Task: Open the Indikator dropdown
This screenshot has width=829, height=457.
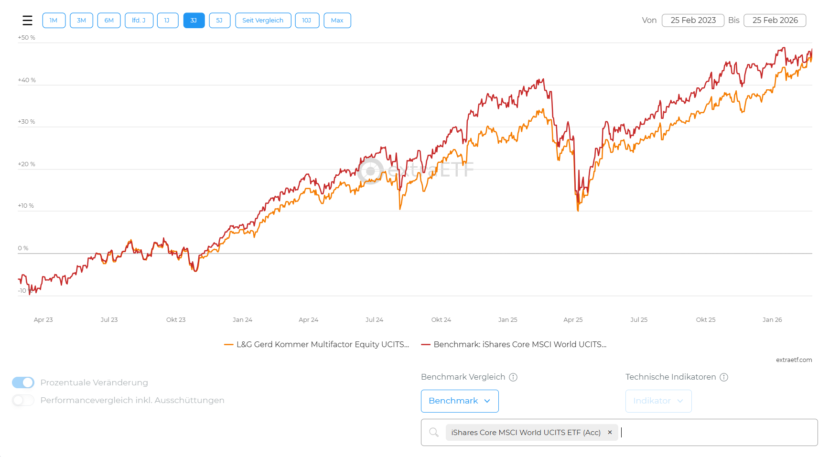Action: click(x=658, y=401)
